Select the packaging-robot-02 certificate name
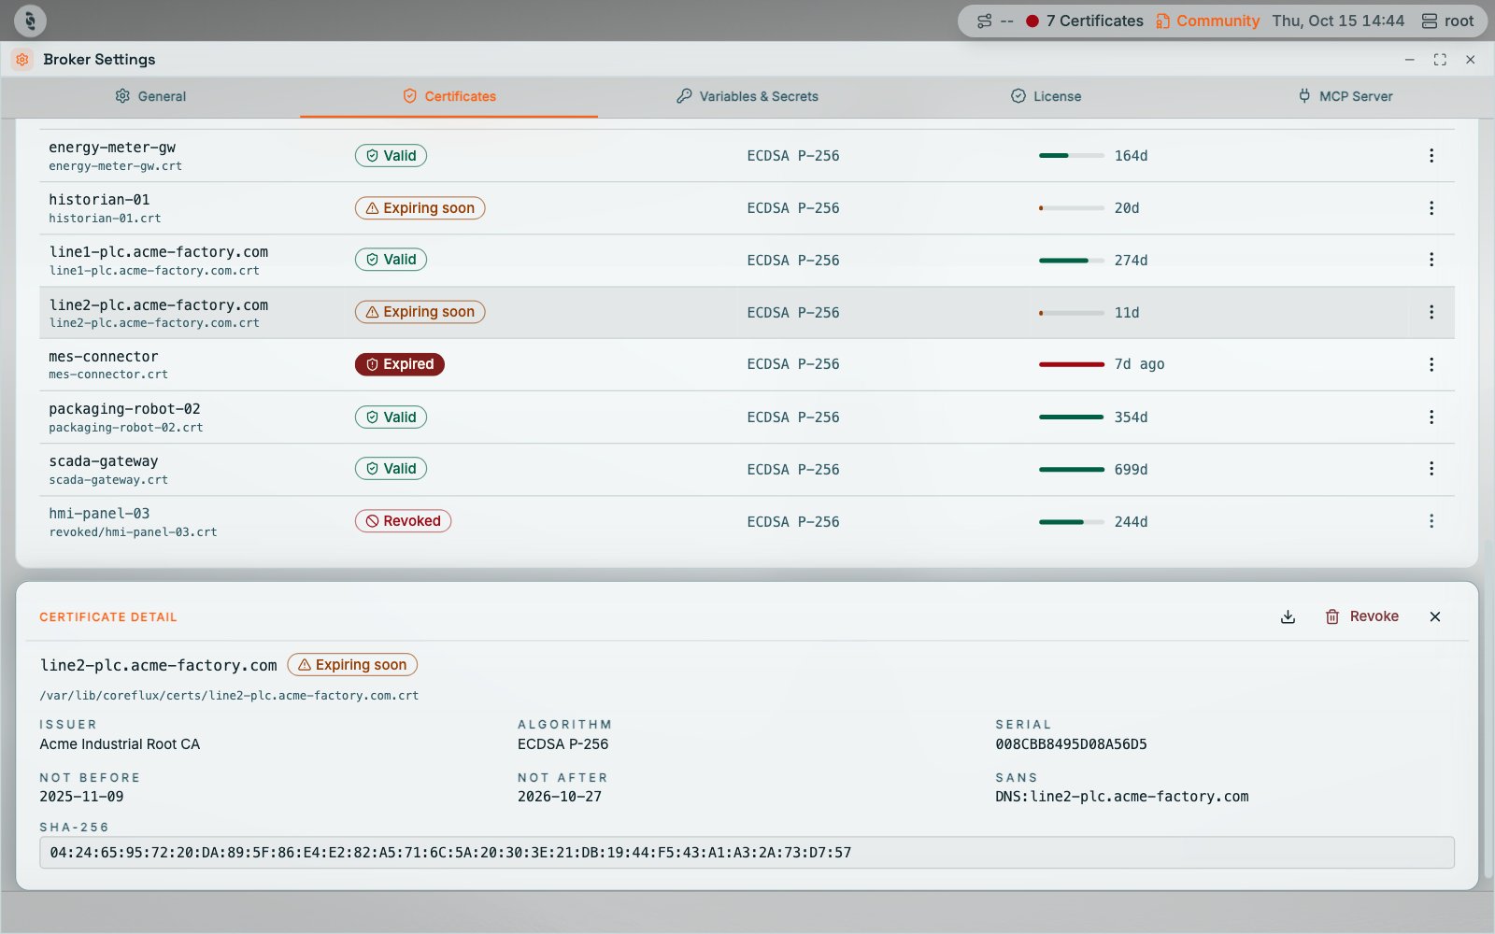The height and width of the screenshot is (934, 1495). 124,409
